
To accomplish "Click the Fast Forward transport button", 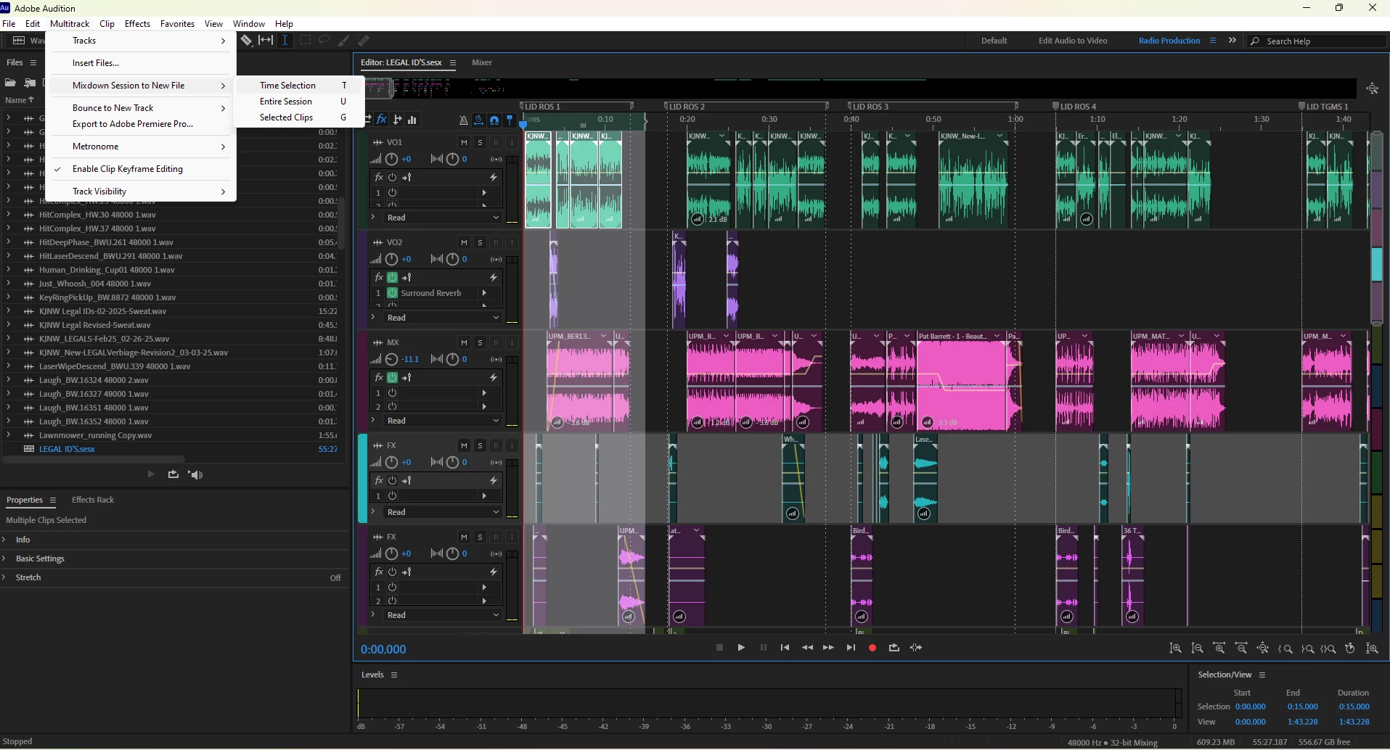I will pyautogui.click(x=828, y=648).
